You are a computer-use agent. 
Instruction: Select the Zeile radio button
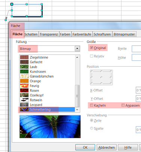pos(91,120)
